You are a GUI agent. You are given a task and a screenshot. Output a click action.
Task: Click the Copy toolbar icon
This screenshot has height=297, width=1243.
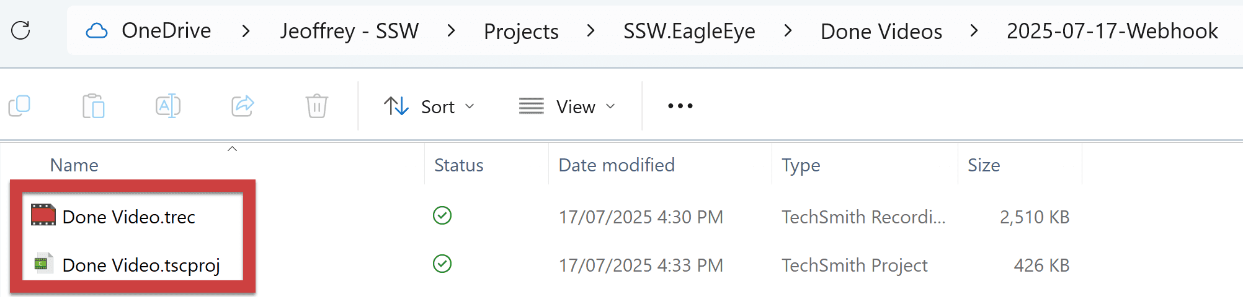pyautogui.click(x=19, y=106)
